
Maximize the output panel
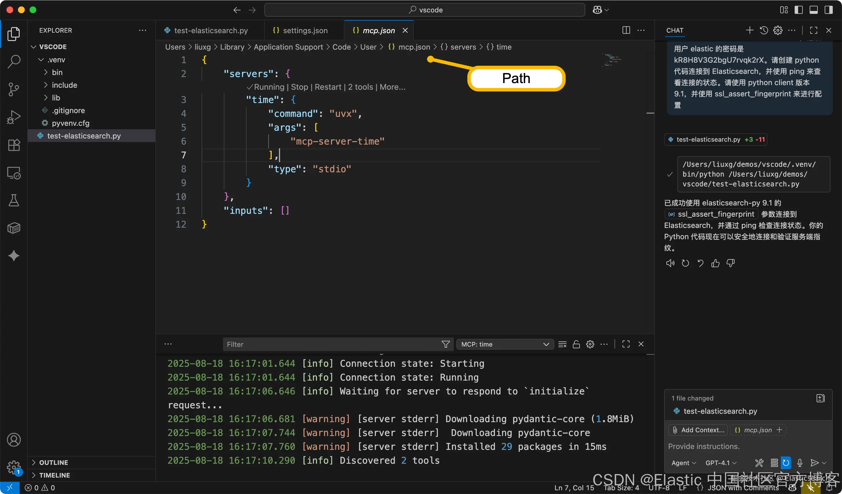626,344
